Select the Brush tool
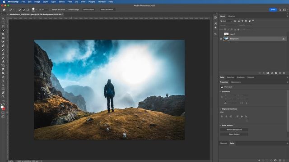The height and width of the screenshot is (162, 289). [x=3, y=50]
